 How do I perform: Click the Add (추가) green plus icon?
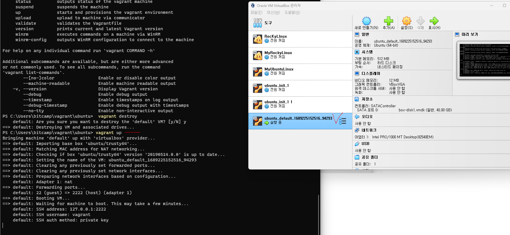tap(388, 21)
